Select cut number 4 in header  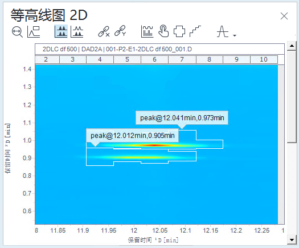tap(100, 59)
